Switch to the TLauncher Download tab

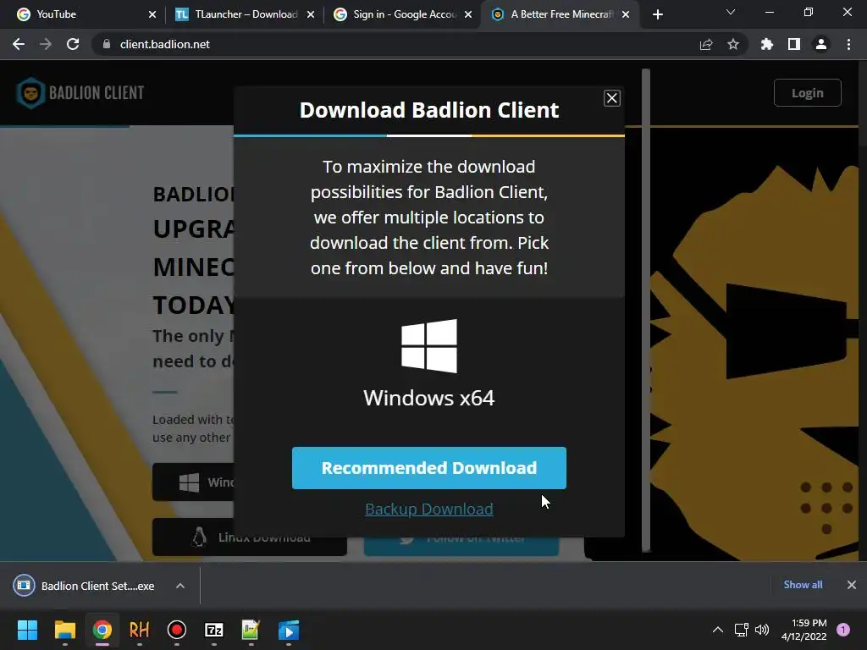tap(246, 14)
